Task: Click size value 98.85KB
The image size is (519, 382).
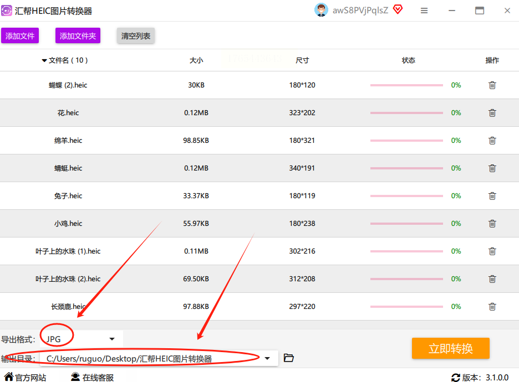Action: (196, 141)
